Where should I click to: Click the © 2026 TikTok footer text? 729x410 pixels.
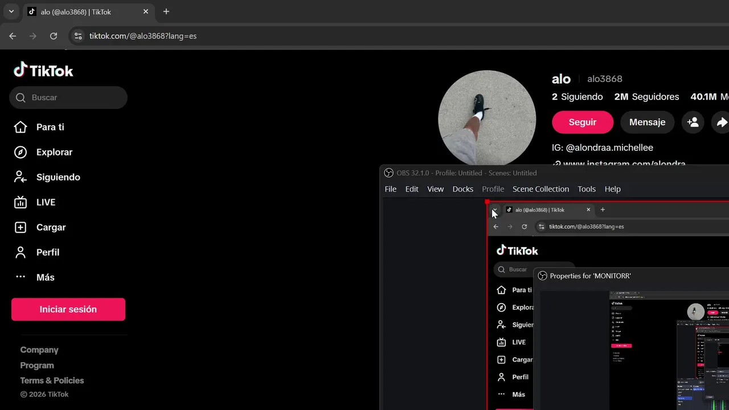pos(44,394)
